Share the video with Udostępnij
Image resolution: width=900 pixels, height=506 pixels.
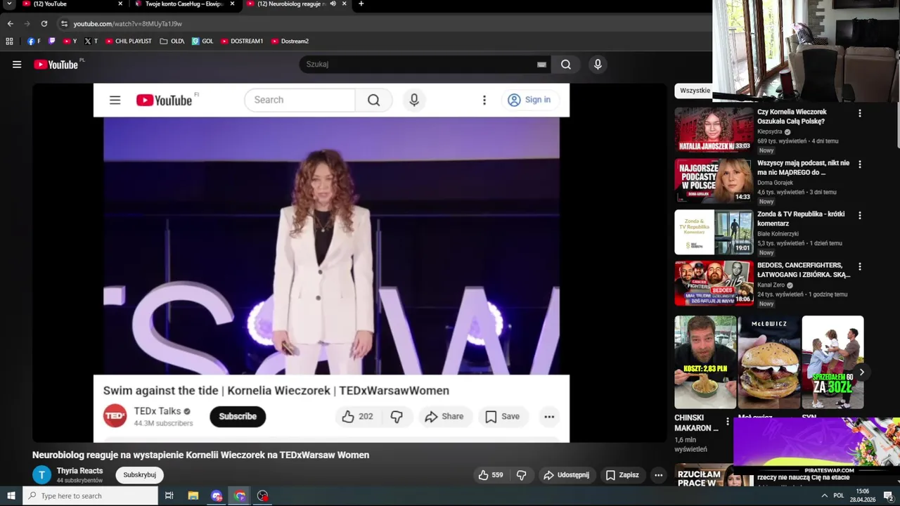(567, 475)
